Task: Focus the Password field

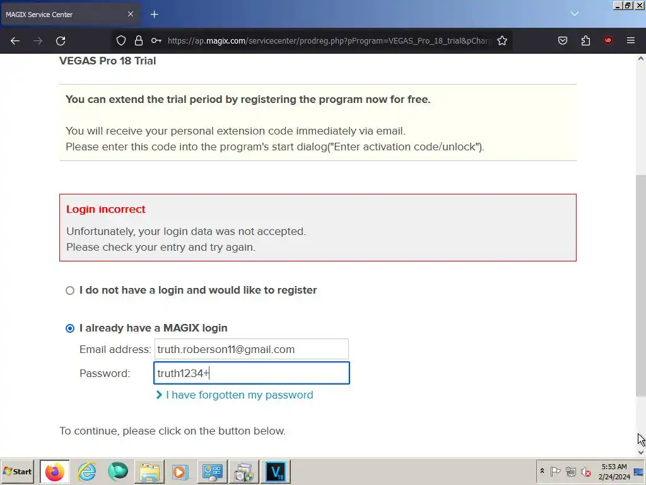Action: point(251,373)
